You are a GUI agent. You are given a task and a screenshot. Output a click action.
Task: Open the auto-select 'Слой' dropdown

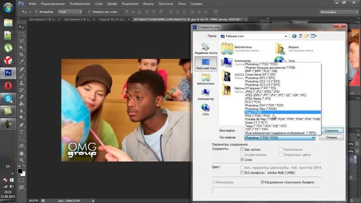[x=70, y=12]
